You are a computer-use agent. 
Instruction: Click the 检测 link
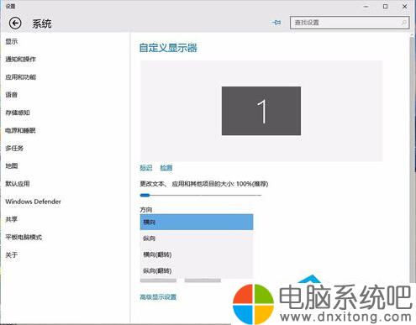(166, 168)
